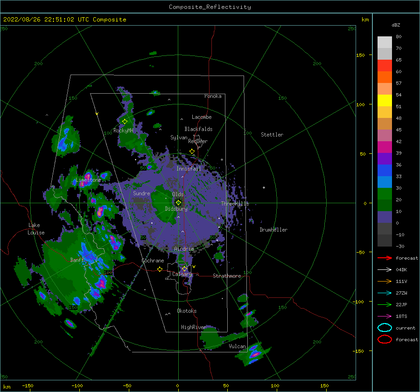Click the Stettler label
This screenshot has height=392, width=420.
(272, 135)
